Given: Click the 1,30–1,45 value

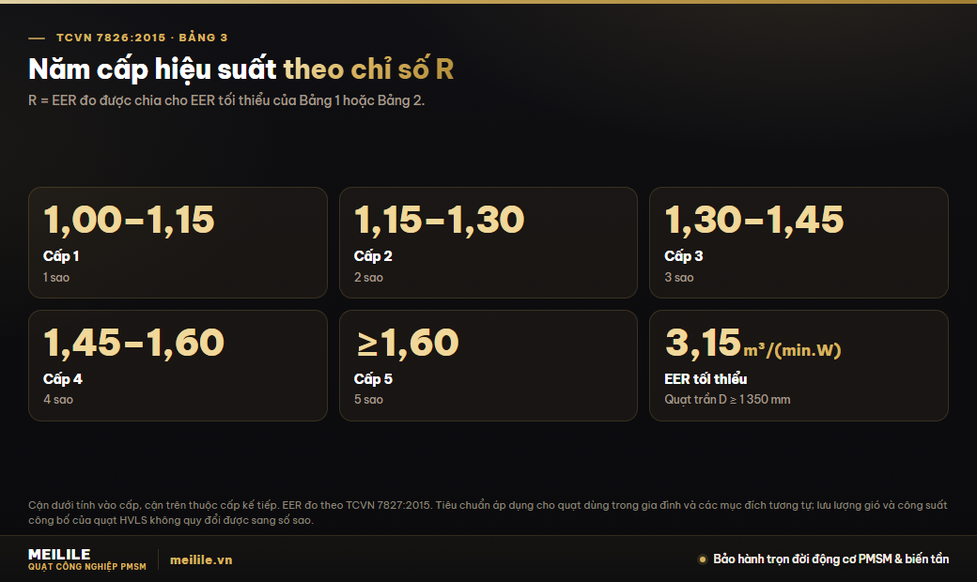Looking at the screenshot, I should tap(754, 220).
